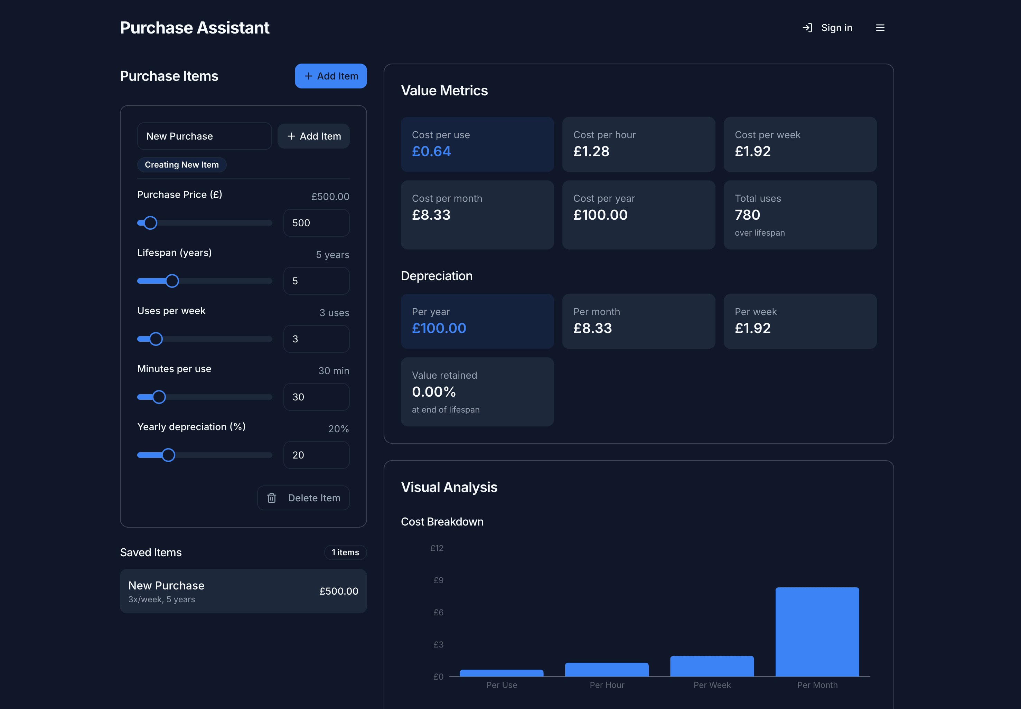
Task: Click the Yearly depreciation input showing 20
Action: pos(316,455)
